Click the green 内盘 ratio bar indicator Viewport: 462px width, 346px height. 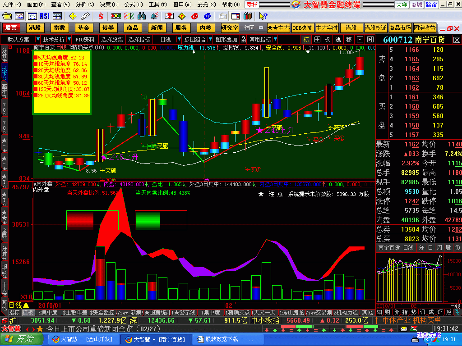[161, 220]
